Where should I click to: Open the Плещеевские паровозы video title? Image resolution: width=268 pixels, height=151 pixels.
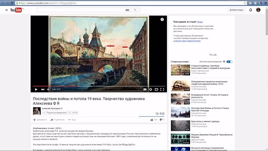pyautogui.click(x=209, y=83)
